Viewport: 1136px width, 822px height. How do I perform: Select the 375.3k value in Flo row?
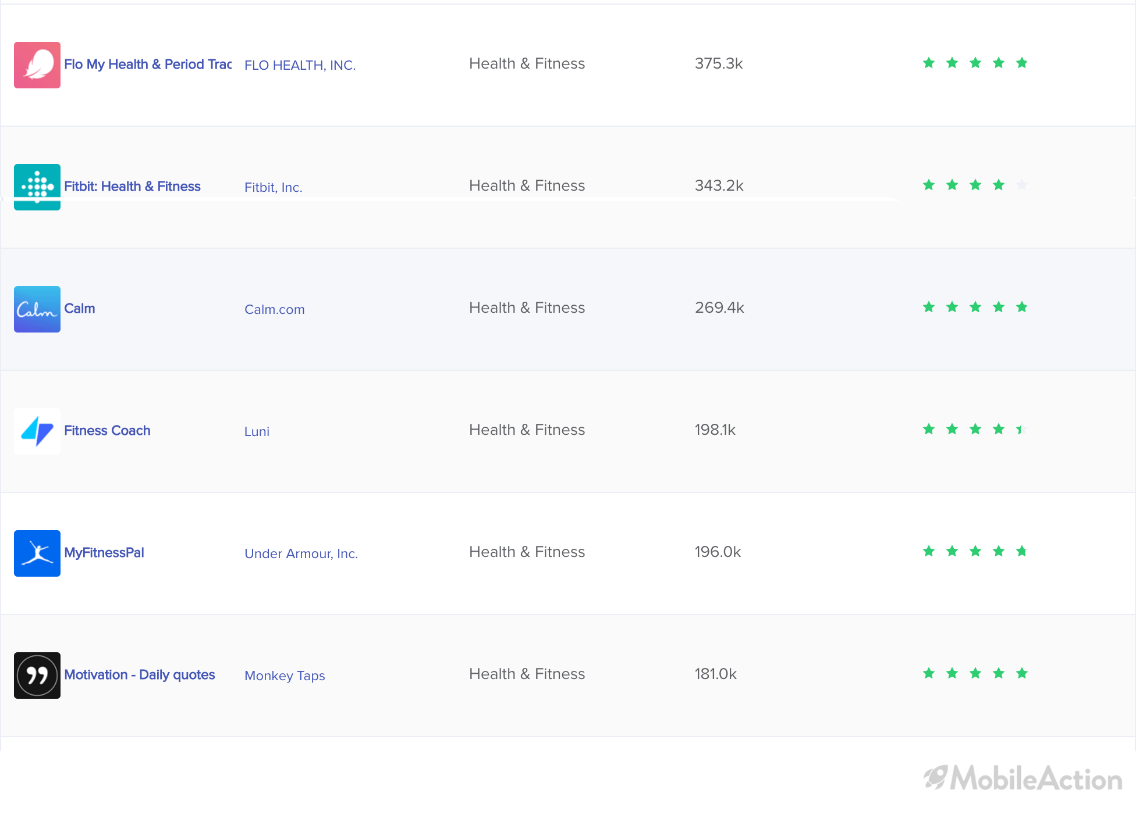pyautogui.click(x=719, y=63)
